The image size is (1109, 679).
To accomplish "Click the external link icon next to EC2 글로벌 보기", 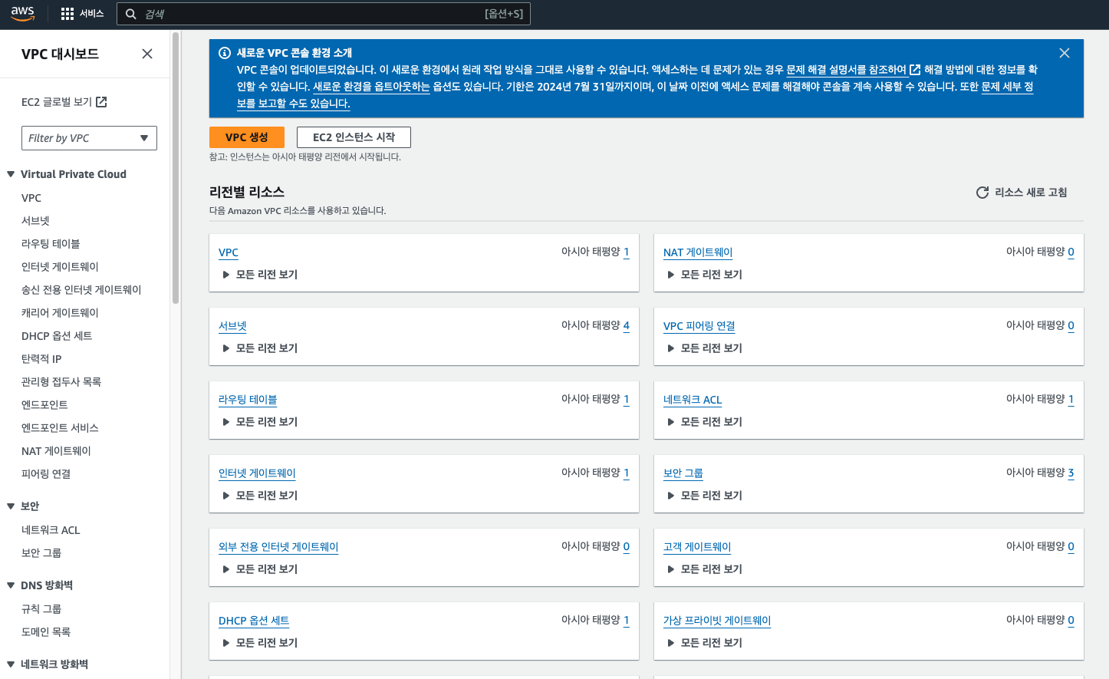I will (101, 102).
